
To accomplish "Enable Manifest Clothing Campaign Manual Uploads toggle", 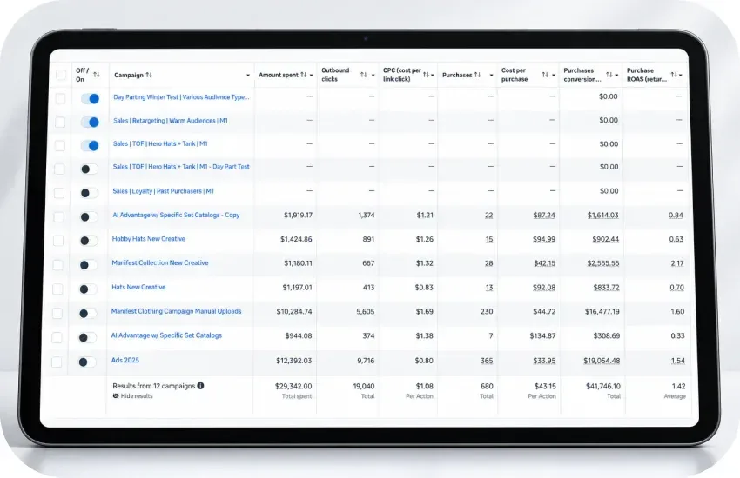I will pyautogui.click(x=87, y=313).
